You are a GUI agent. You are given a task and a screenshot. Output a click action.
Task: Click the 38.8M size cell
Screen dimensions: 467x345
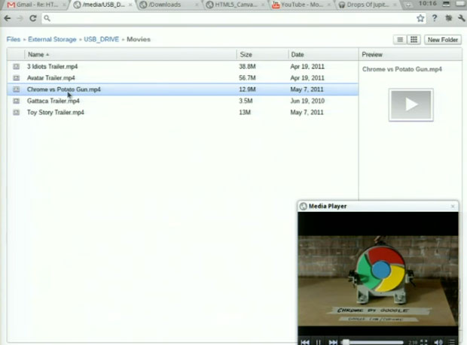point(247,66)
